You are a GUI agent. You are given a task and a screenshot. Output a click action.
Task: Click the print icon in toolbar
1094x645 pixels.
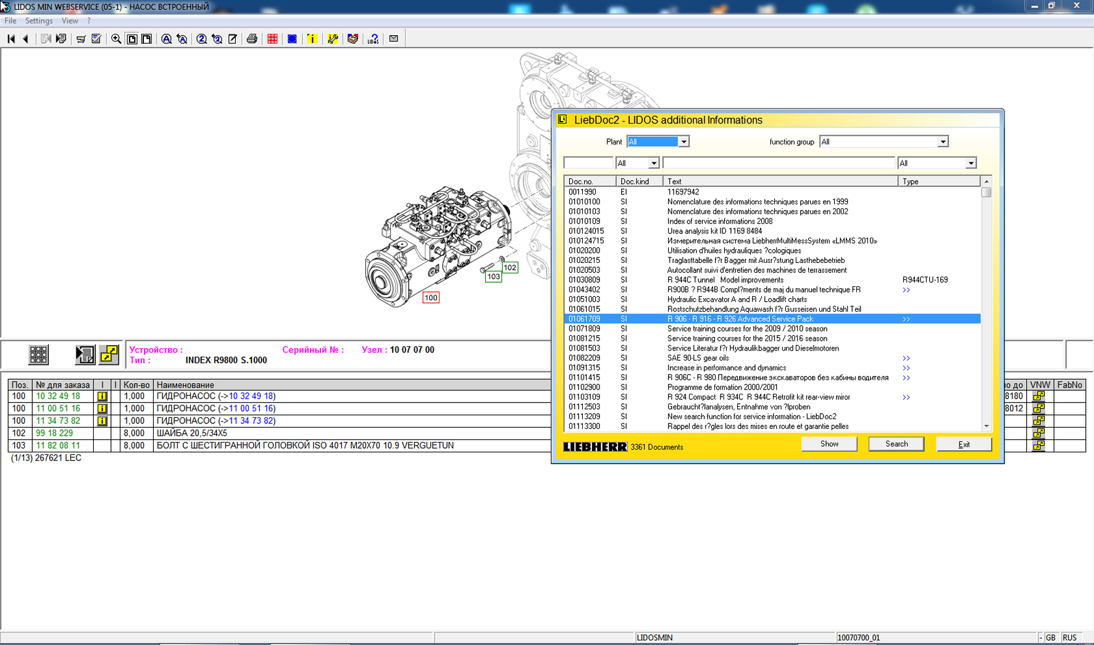252,39
